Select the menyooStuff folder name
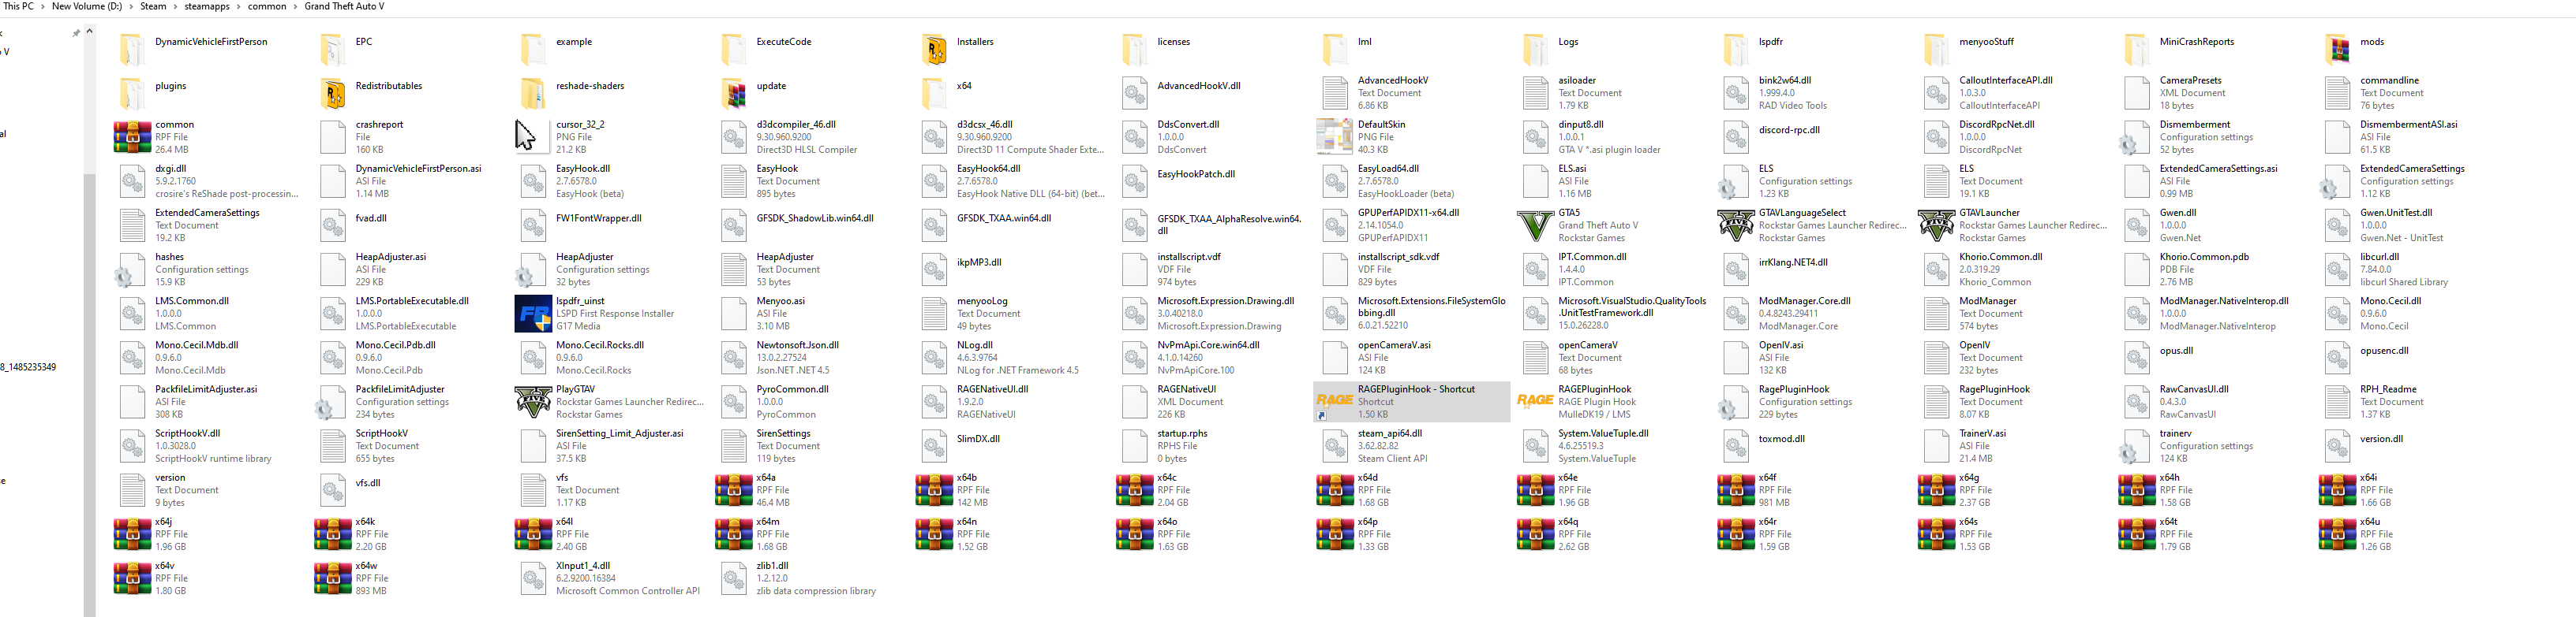Image resolution: width=2576 pixels, height=617 pixels. 1986,42
